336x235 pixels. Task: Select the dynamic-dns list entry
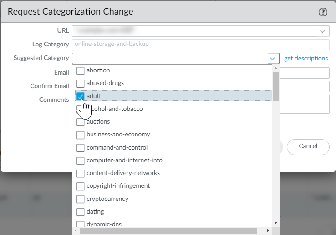pos(173,224)
